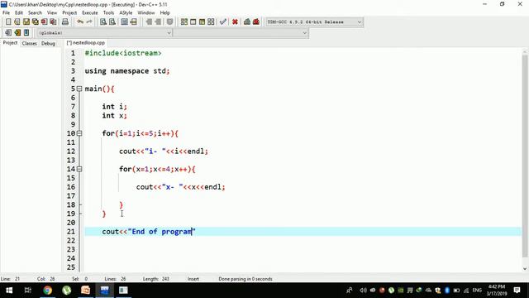
Task: Open the Search menu
Action: [x=35, y=13]
